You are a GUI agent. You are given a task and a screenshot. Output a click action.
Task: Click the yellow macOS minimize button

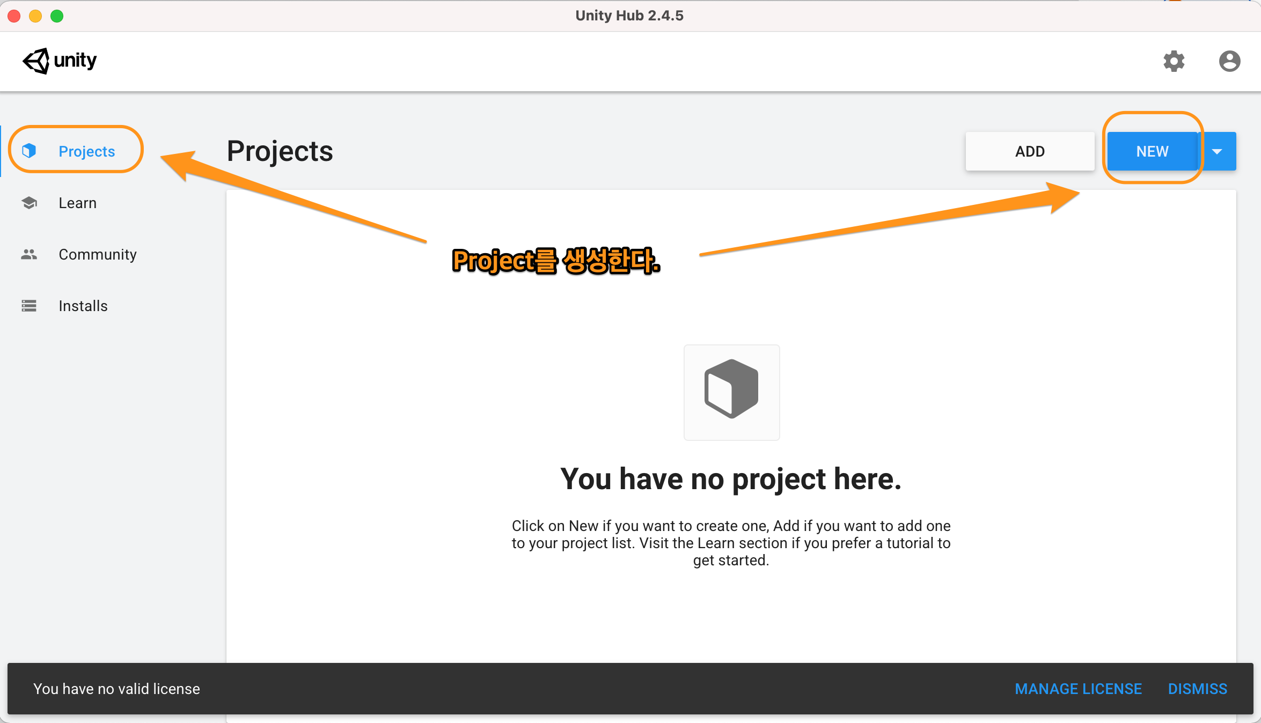[x=35, y=16]
